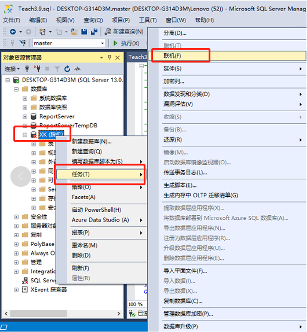Open the 查询(Q) menu
Screen dimensions: 307x332
(93, 20)
